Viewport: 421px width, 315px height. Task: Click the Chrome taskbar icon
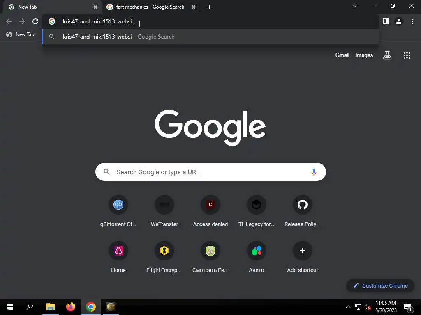91,307
